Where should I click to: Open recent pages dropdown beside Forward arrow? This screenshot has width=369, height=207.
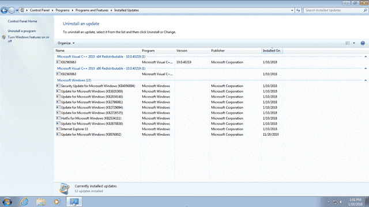pos(17,10)
